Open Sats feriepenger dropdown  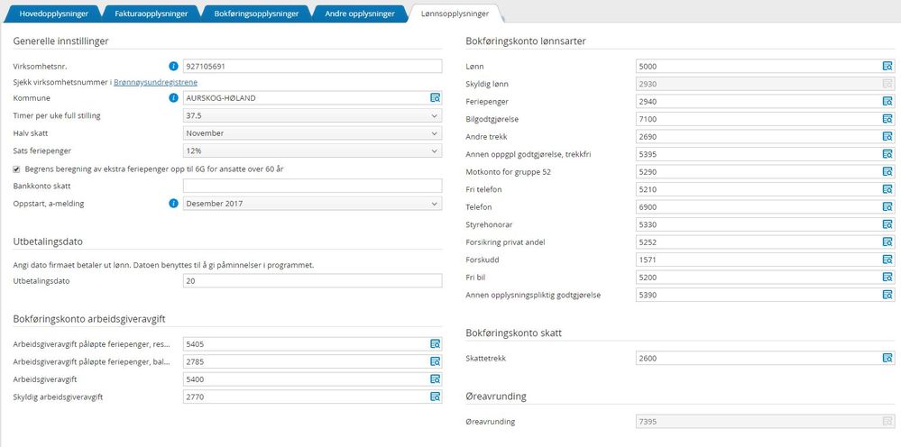click(x=313, y=151)
